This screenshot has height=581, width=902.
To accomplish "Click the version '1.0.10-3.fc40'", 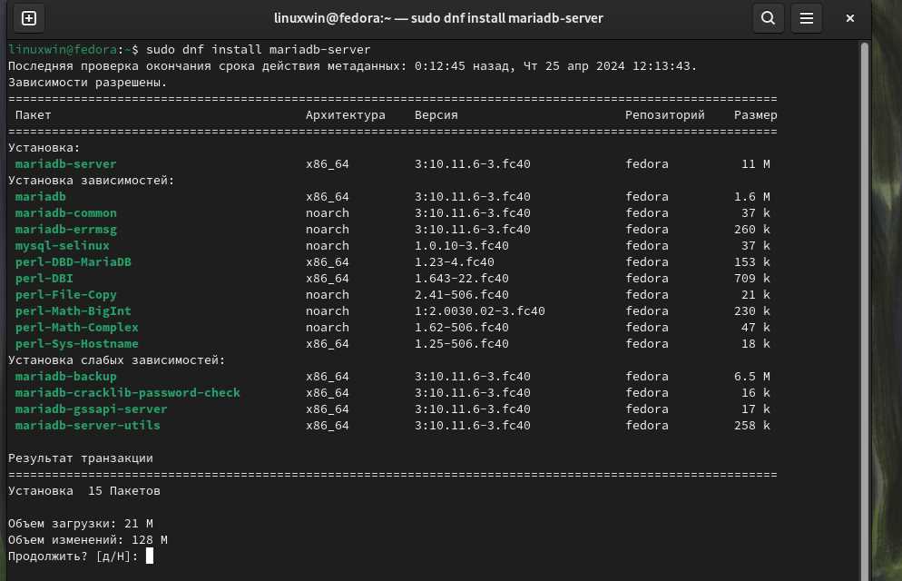I will pyautogui.click(x=461, y=246).
